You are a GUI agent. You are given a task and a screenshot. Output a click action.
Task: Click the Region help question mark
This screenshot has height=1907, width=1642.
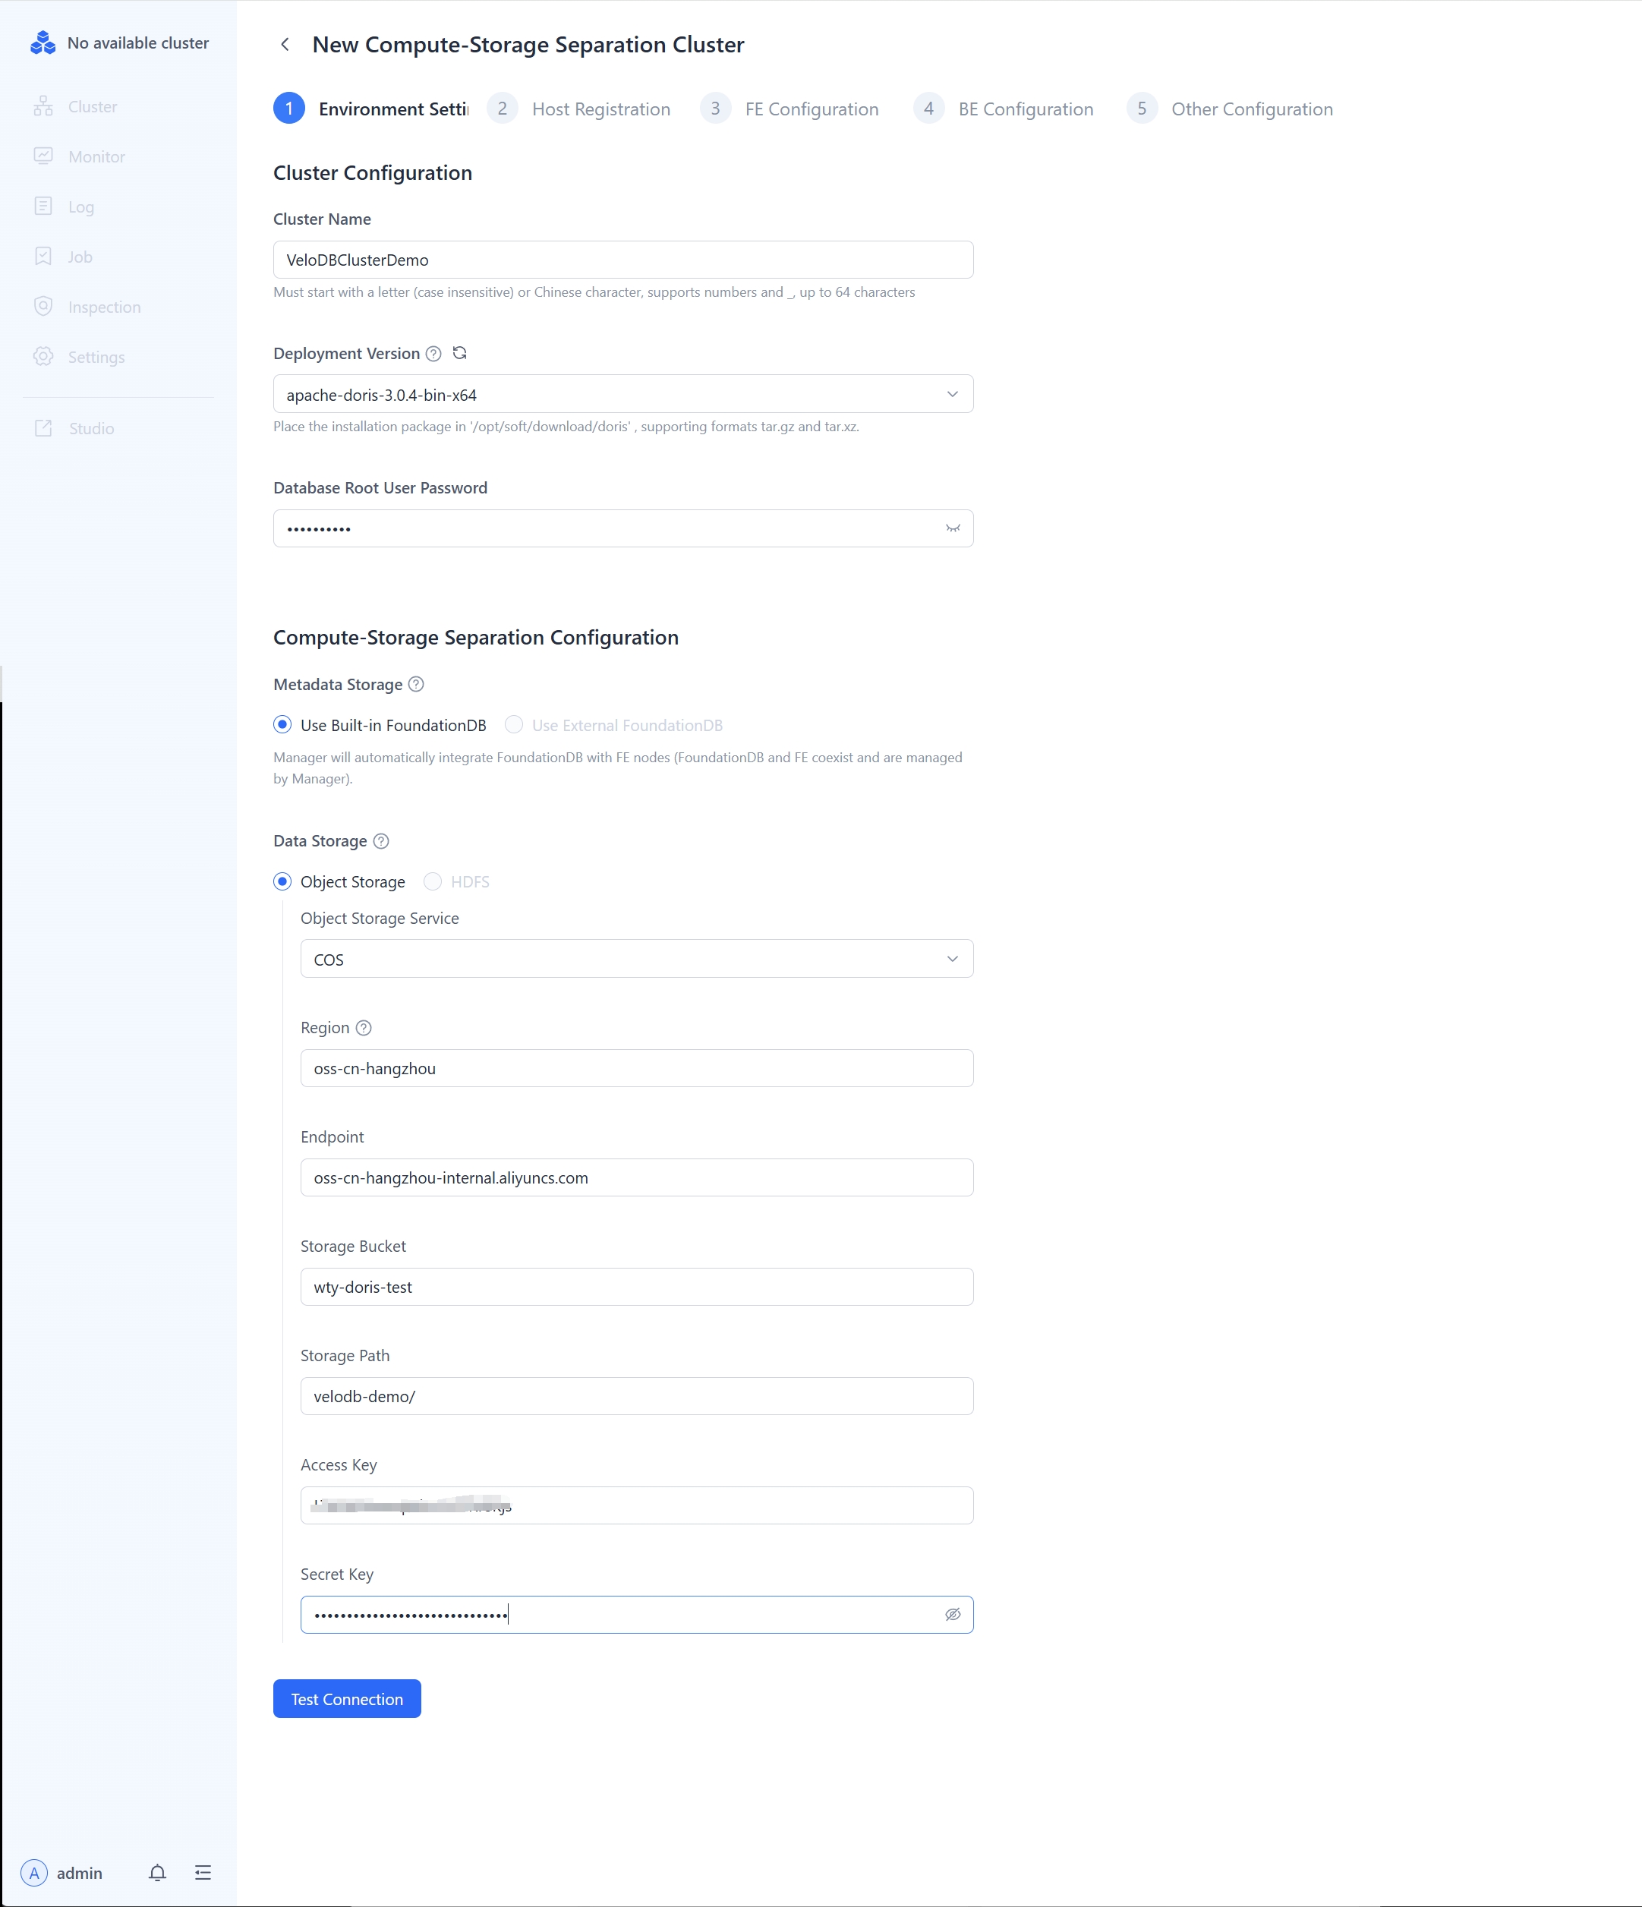[364, 1028]
